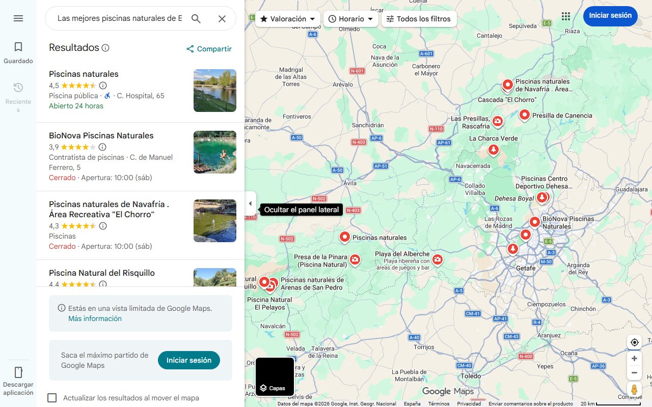Click Presa de la Pinara pin
Image resolution: width=652 pixels, height=407 pixels.
pos(355,260)
